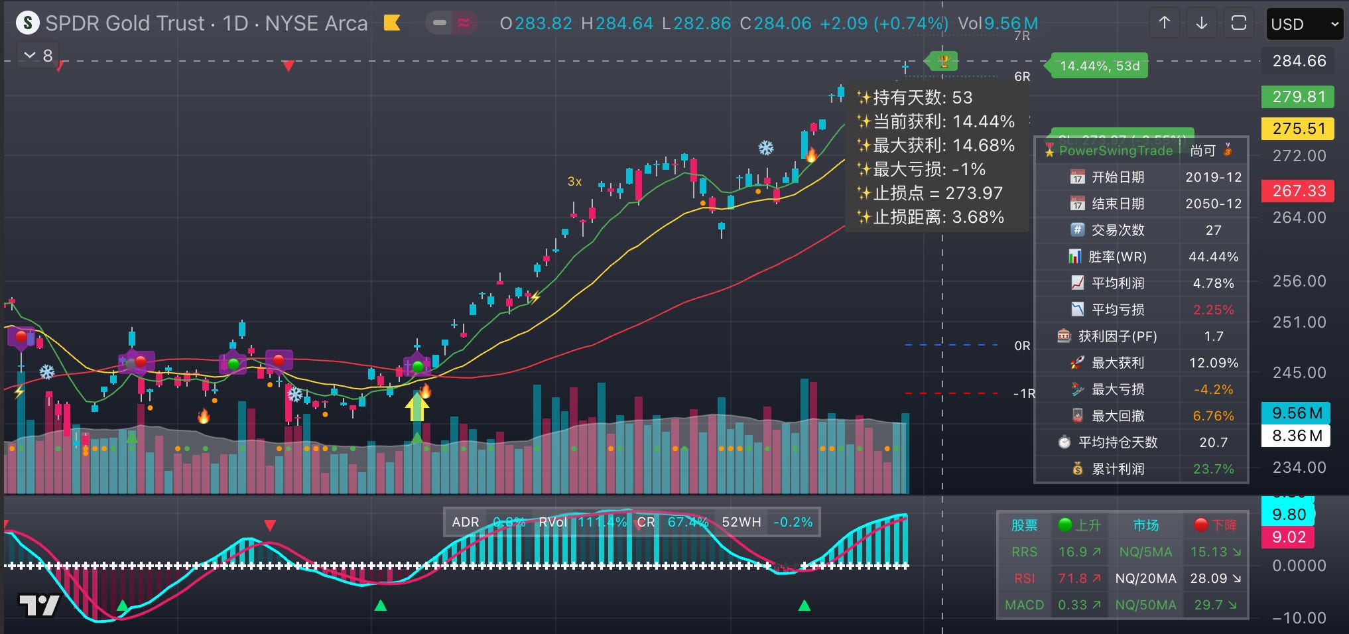The image size is (1349, 634).
Task: Click the 止损点 = 273.97 info line
Action: pyautogui.click(x=930, y=193)
